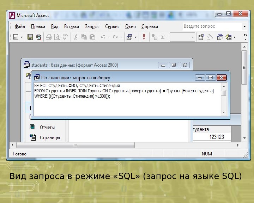Image resolution: width=254 pixels, height=203 pixels.
Task: Click the table cell with value 123123
Action: (212, 137)
